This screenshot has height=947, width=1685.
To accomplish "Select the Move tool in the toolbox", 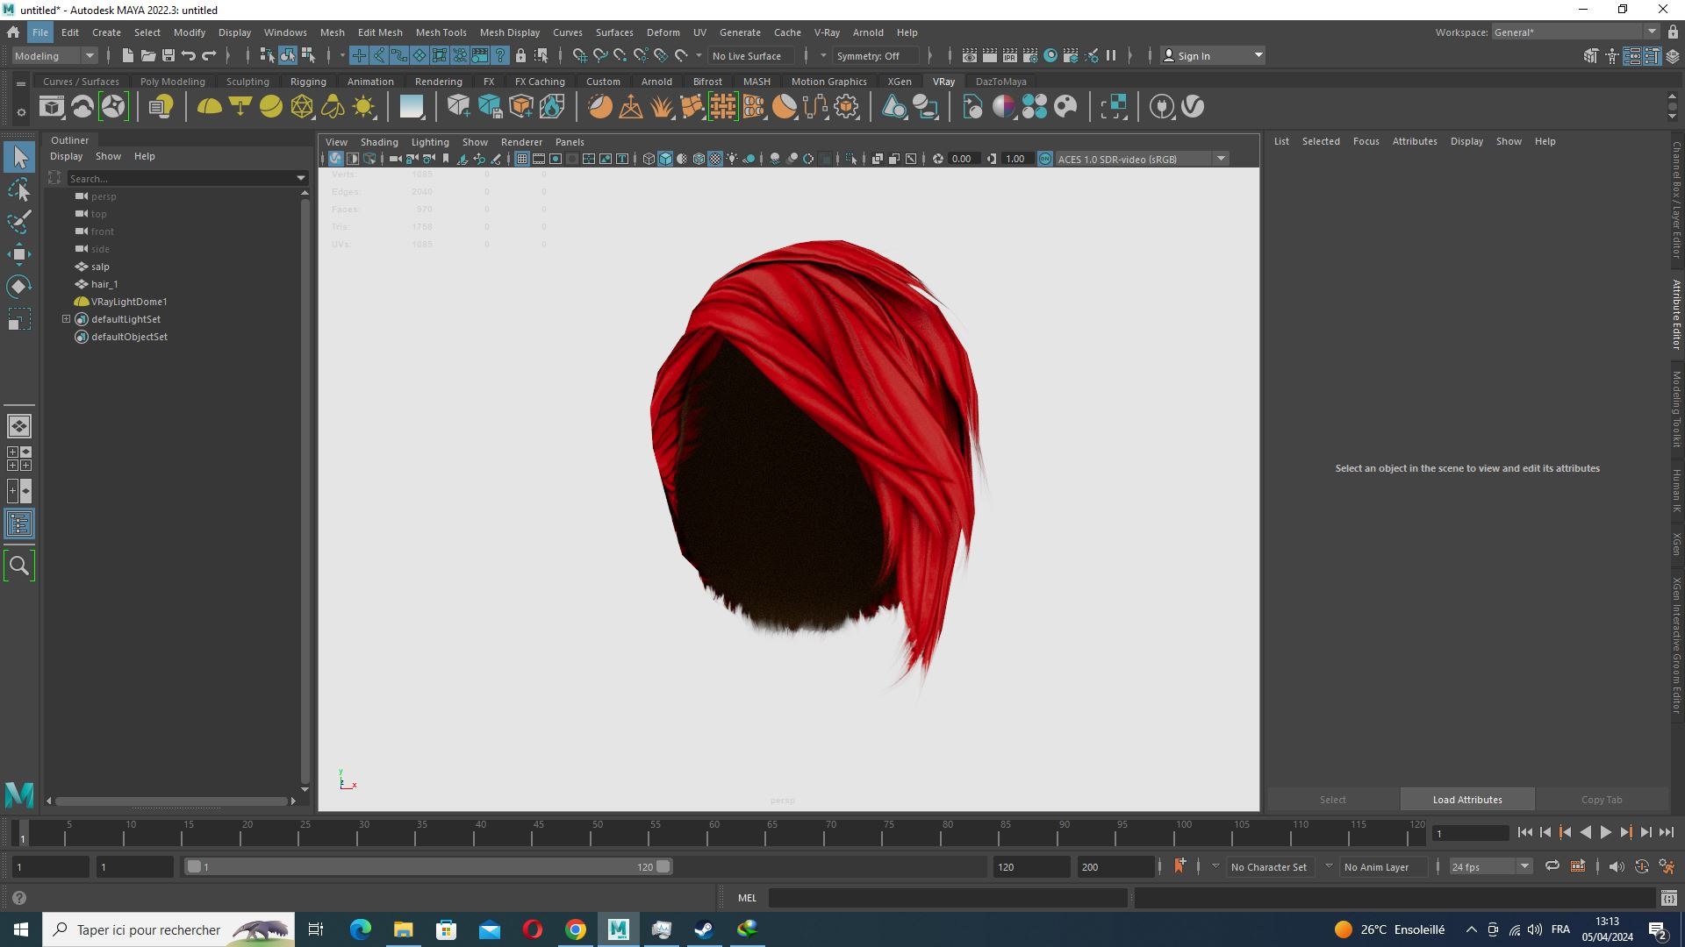I will click(18, 254).
